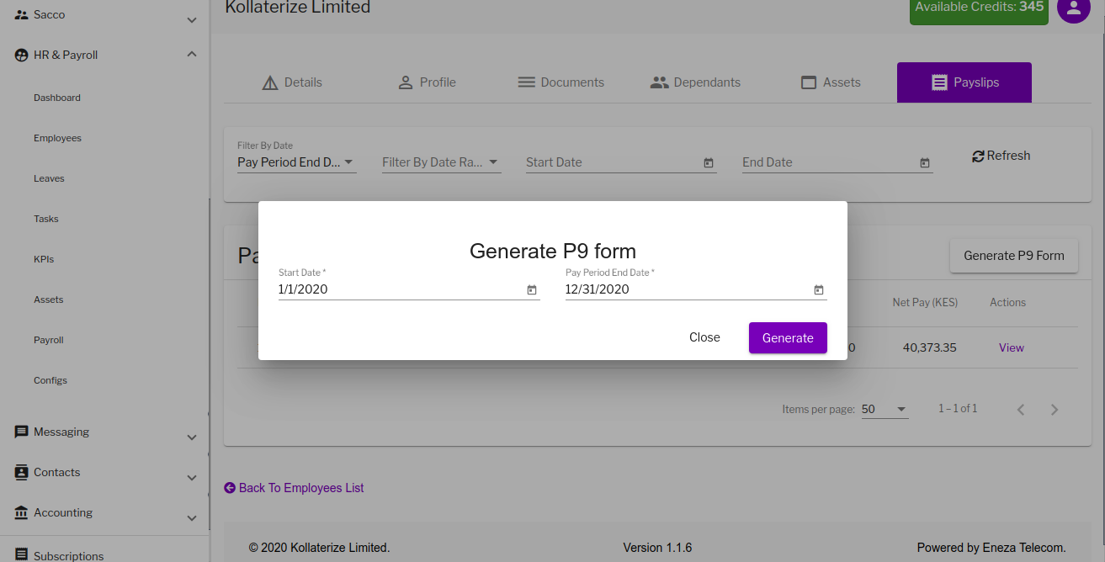The width and height of the screenshot is (1105, 562).
Task: Expand the Accounting menu chevron
Action: (192, 517)
